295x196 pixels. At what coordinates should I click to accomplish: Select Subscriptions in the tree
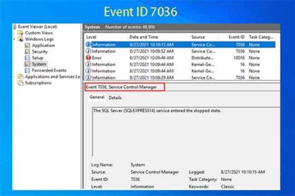point(38,83)
